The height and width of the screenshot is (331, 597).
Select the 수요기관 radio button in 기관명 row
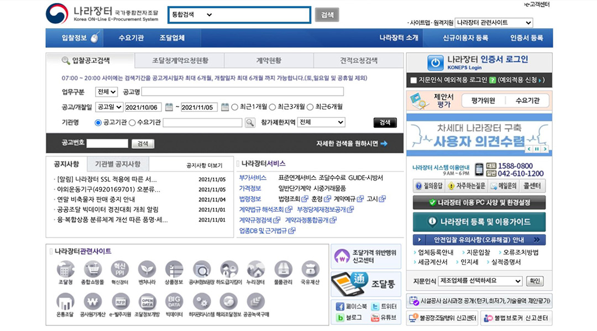click(x=132, y=122)
